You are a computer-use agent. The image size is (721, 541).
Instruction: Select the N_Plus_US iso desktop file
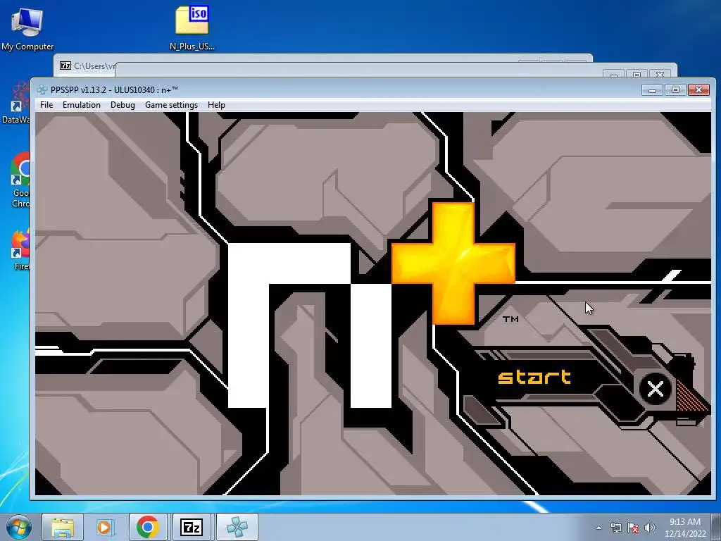pos(192,27)
